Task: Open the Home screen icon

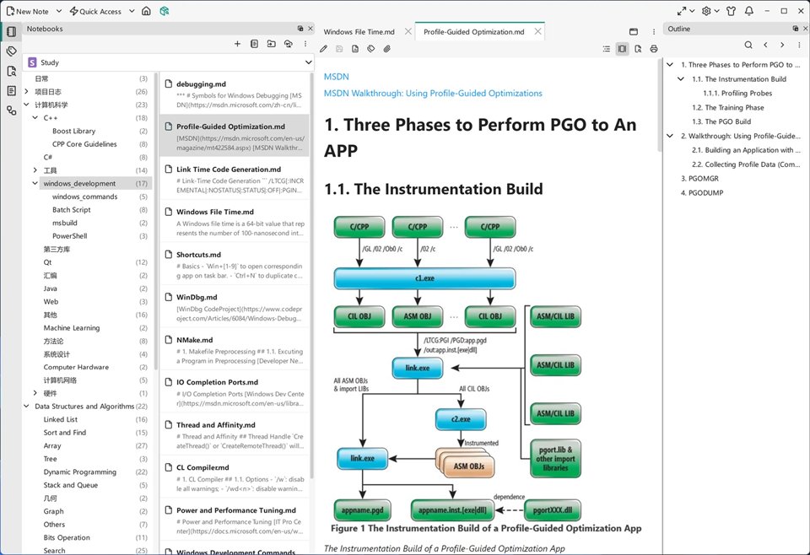Action: [x=146, y=11]
